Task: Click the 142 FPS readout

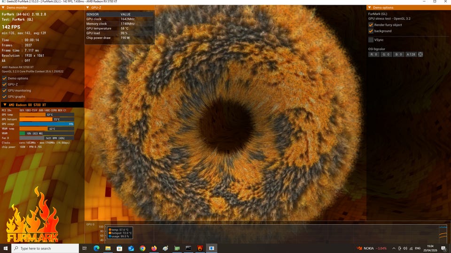Action: click(x=11, y=27)
